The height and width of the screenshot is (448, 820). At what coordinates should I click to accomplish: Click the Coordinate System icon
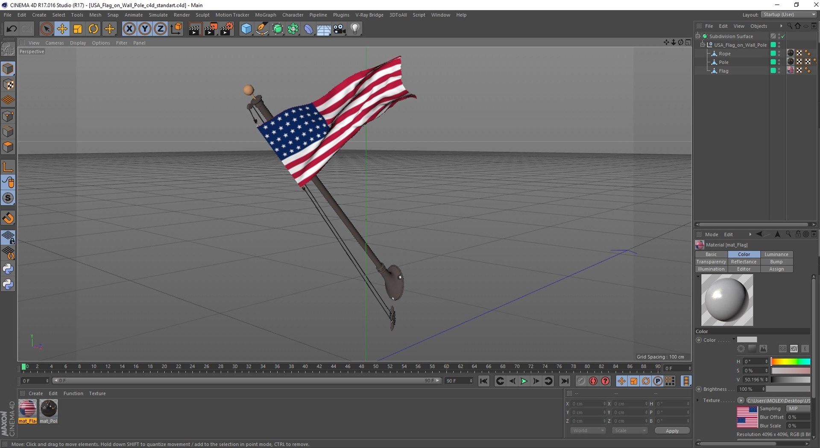(176, 29)
